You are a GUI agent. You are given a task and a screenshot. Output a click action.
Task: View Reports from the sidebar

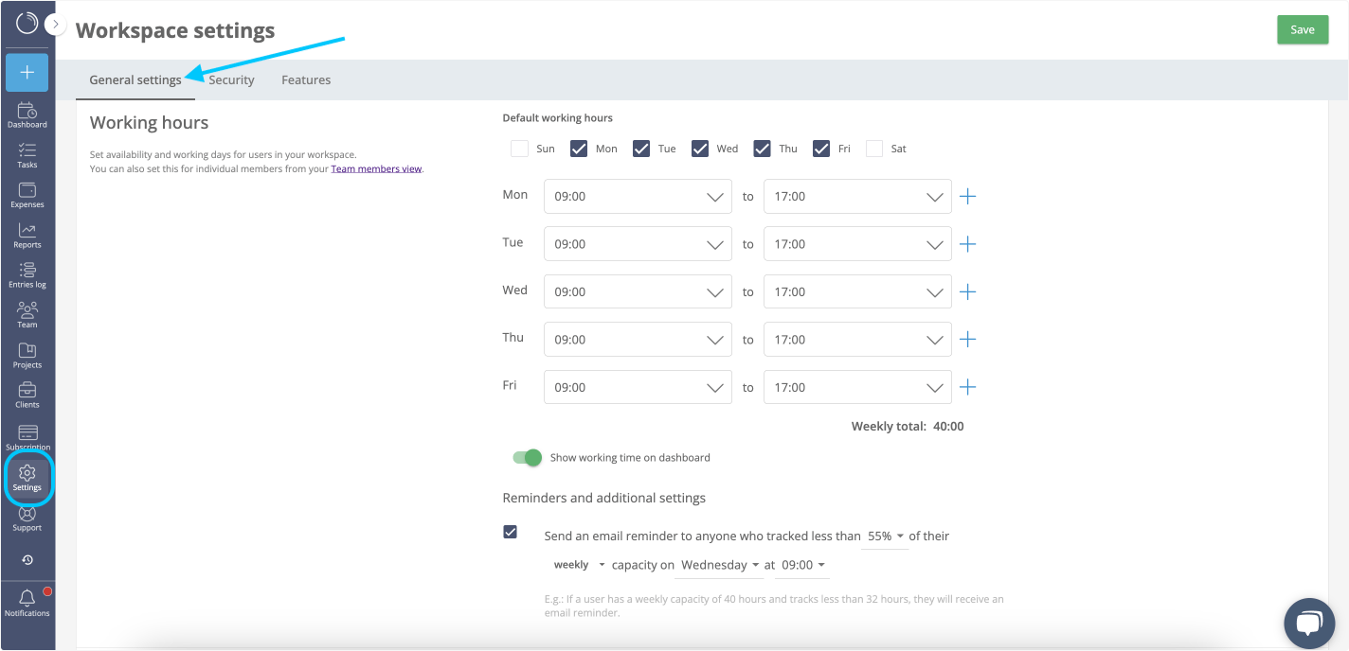27,234
